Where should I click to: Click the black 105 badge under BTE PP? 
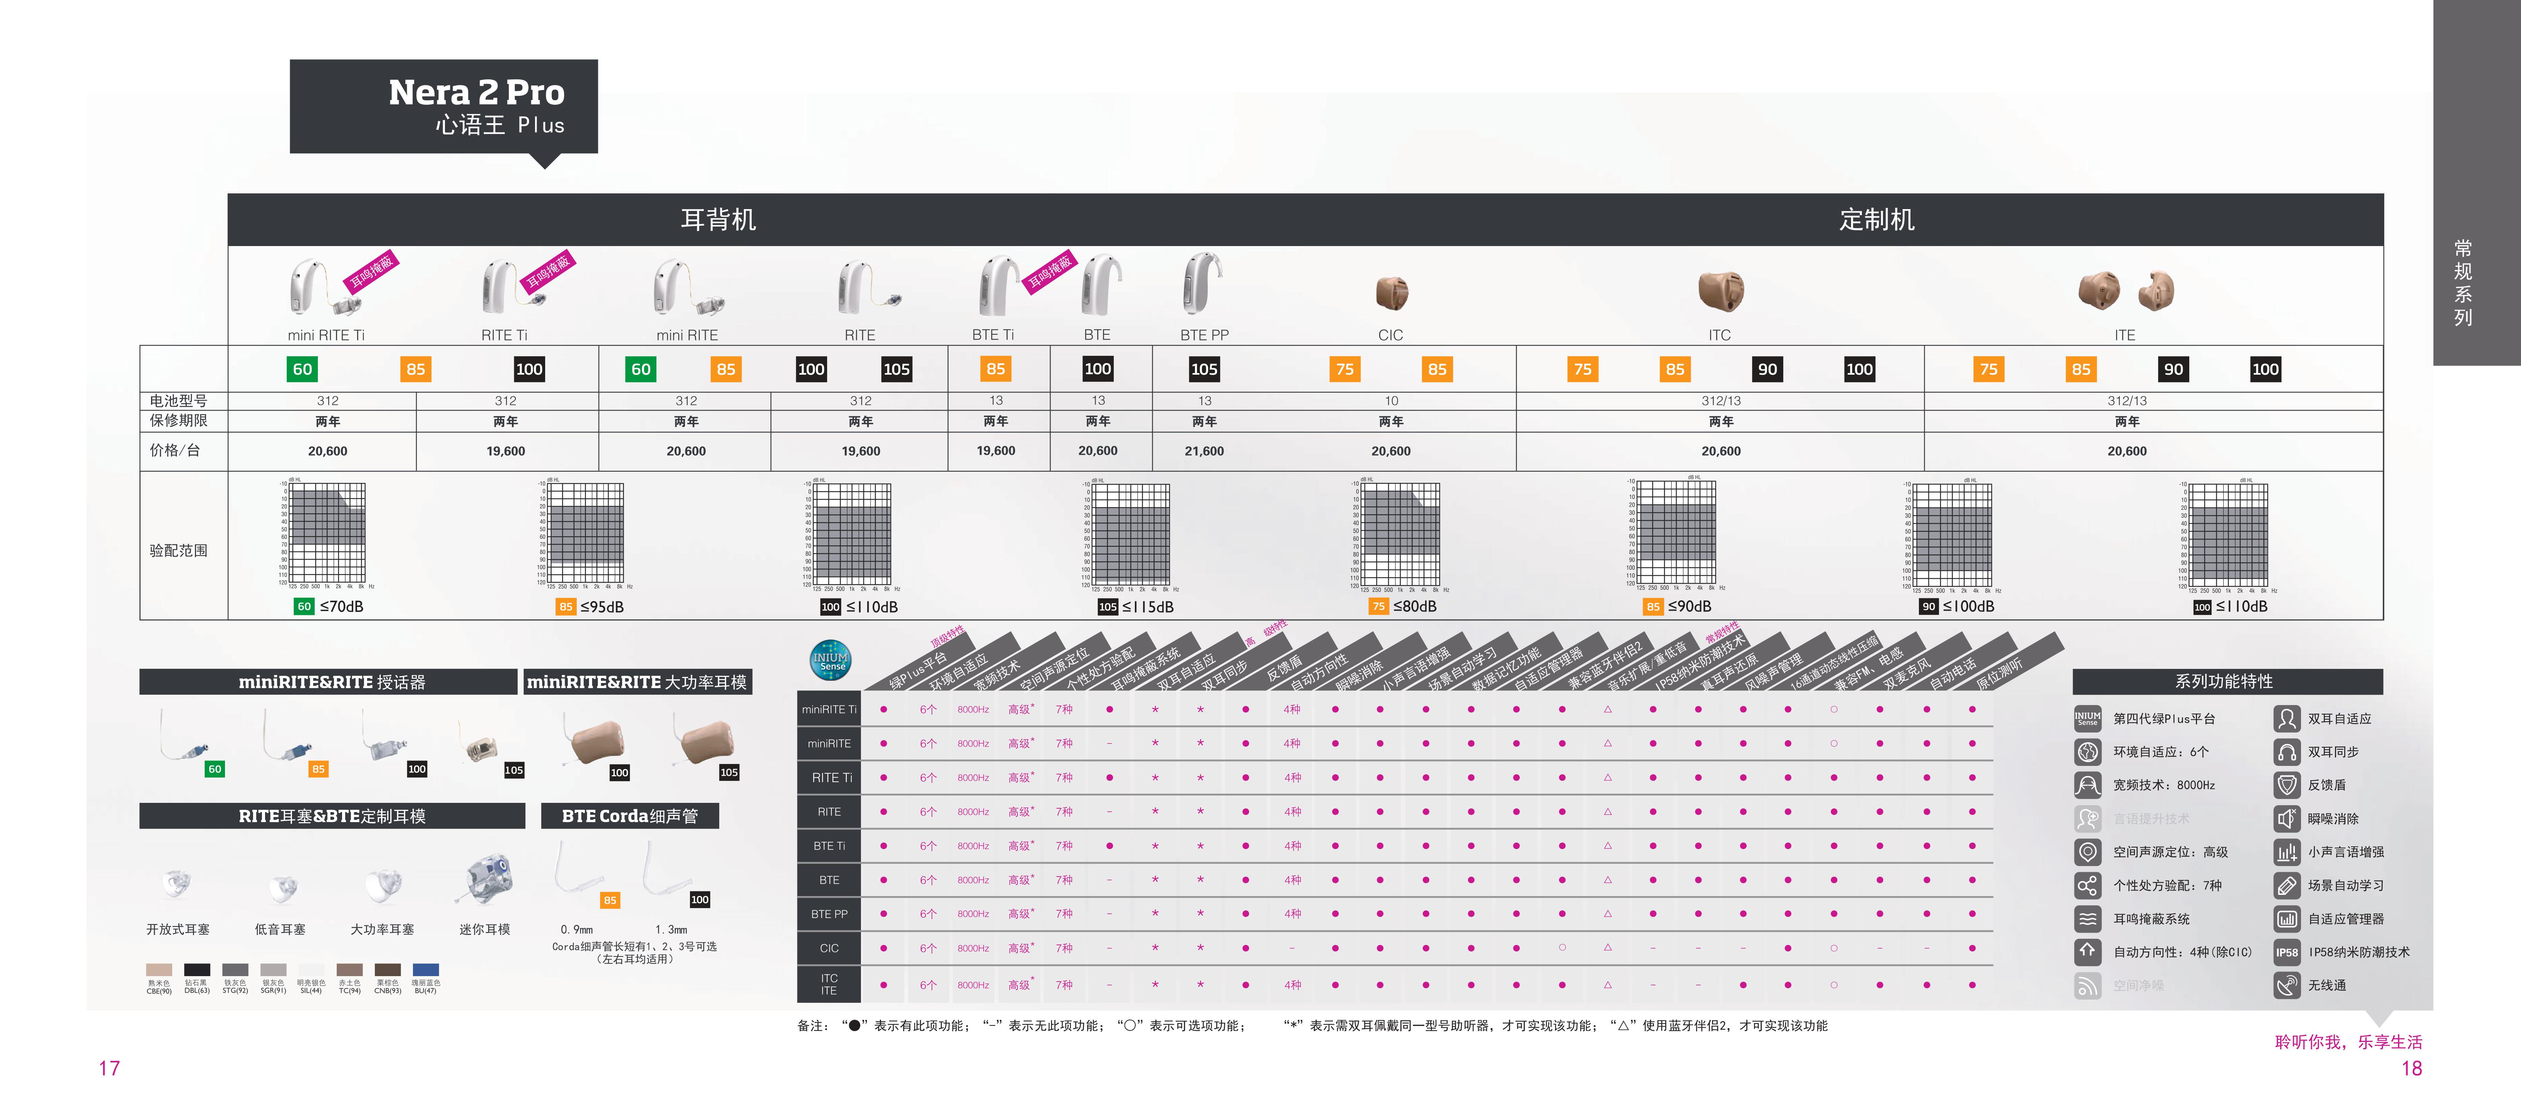click(x=1204, y=369)
